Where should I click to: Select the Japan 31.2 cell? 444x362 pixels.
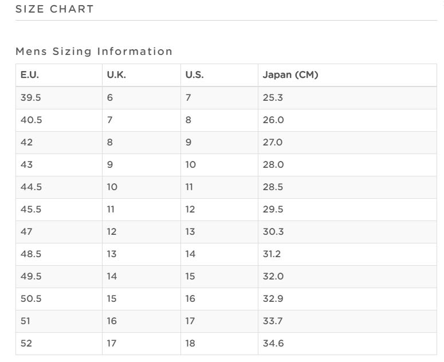272,254
